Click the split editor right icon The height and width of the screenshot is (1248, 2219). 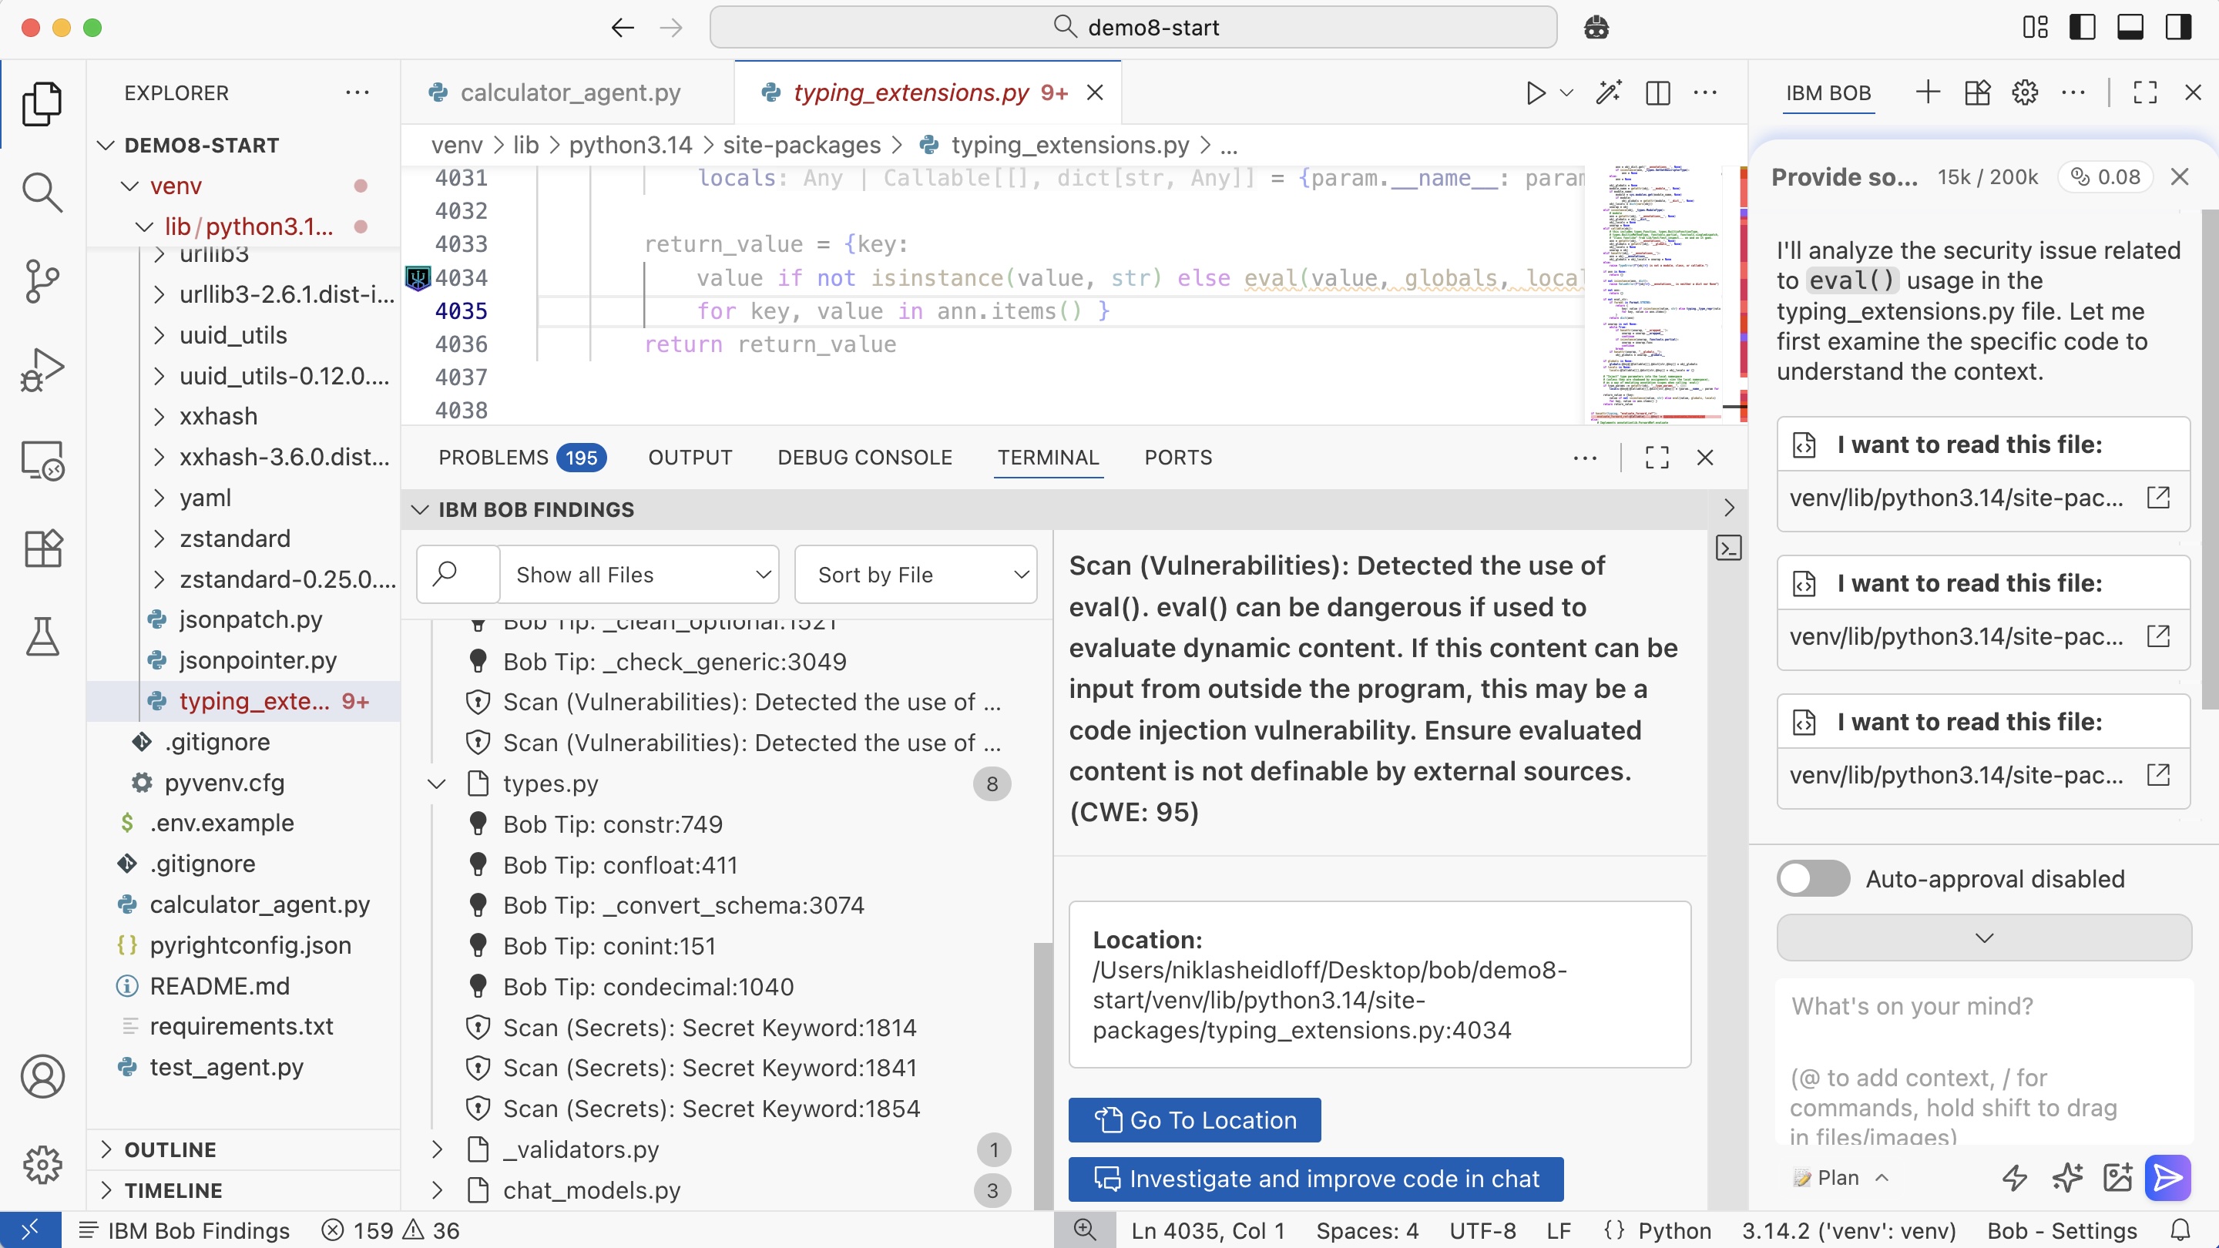(x=1657, y=93)
